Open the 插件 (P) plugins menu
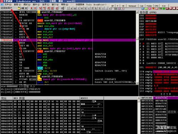 (x=36, y=5)
